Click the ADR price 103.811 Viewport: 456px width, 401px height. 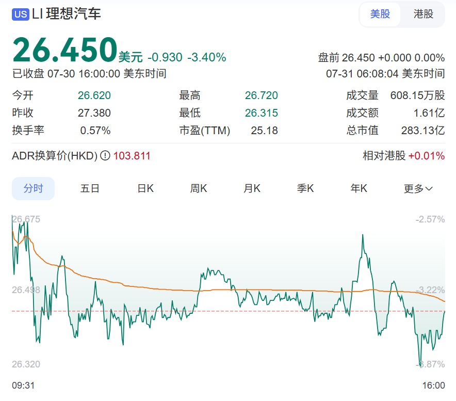(132, 156)
